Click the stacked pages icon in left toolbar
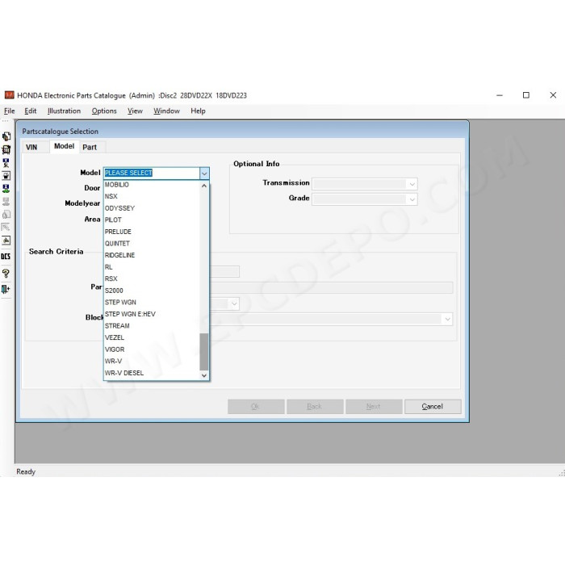 (x=6, y=136)
